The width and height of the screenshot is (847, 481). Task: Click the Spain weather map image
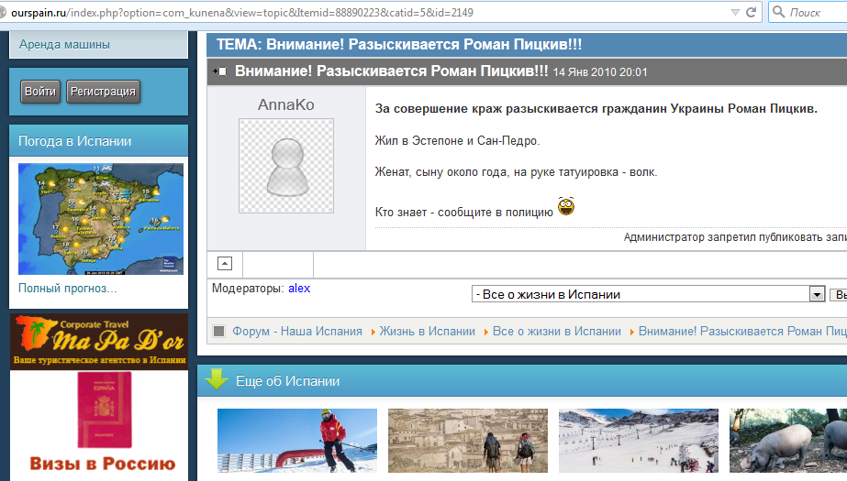(100, 219)
